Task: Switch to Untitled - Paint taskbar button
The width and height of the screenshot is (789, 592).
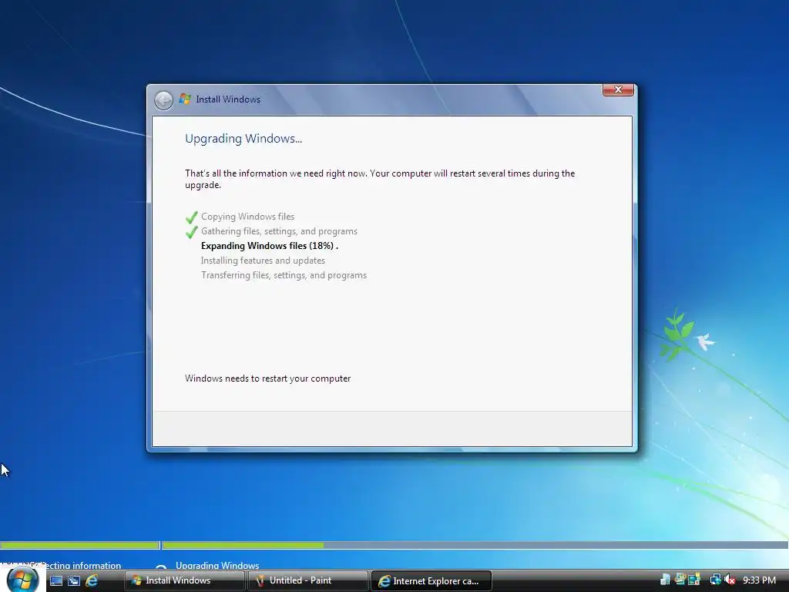Action: (307, 581)
